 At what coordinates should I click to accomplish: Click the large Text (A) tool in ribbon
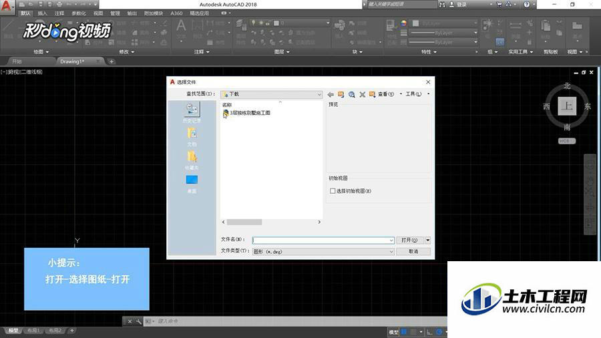[x=181, y=25]
